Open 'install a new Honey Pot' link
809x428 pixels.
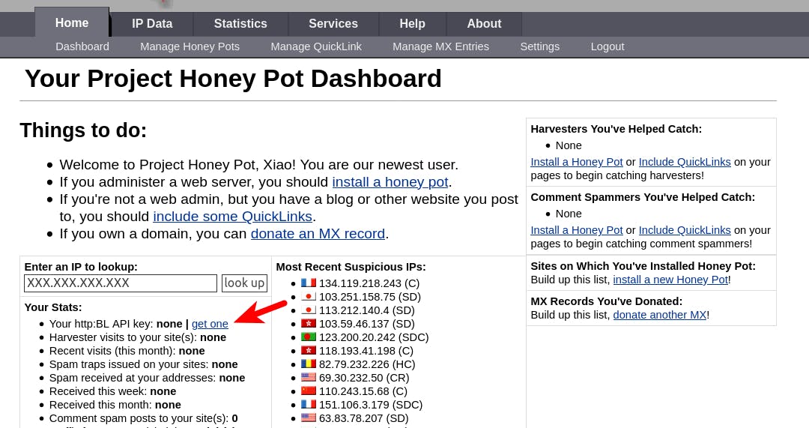pyautogui.click(x=670, y=280)
